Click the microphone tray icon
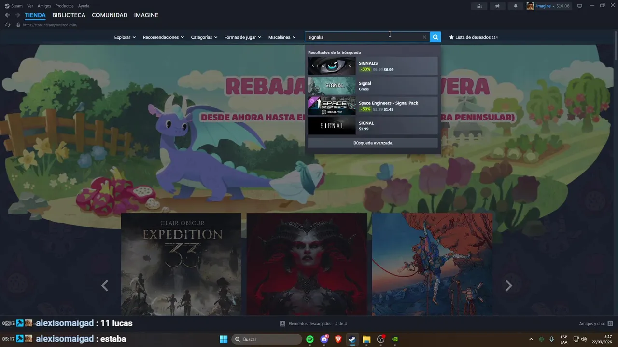 click(x=552, y=339)
